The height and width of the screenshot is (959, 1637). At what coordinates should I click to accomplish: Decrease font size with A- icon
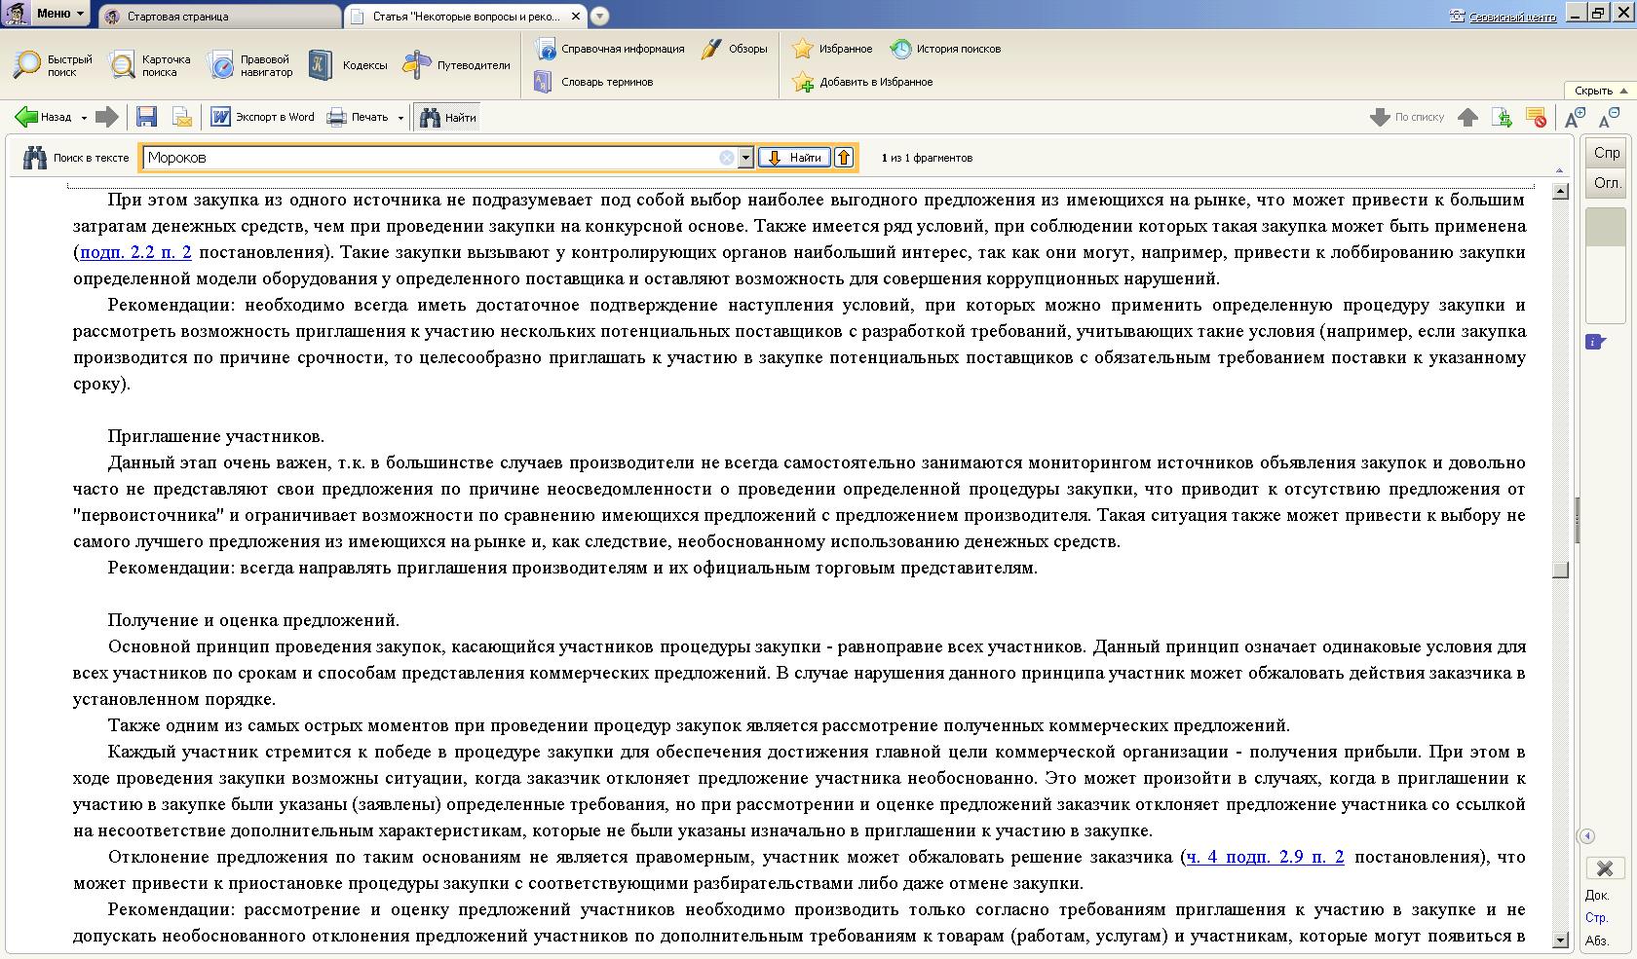point(1609,119)
